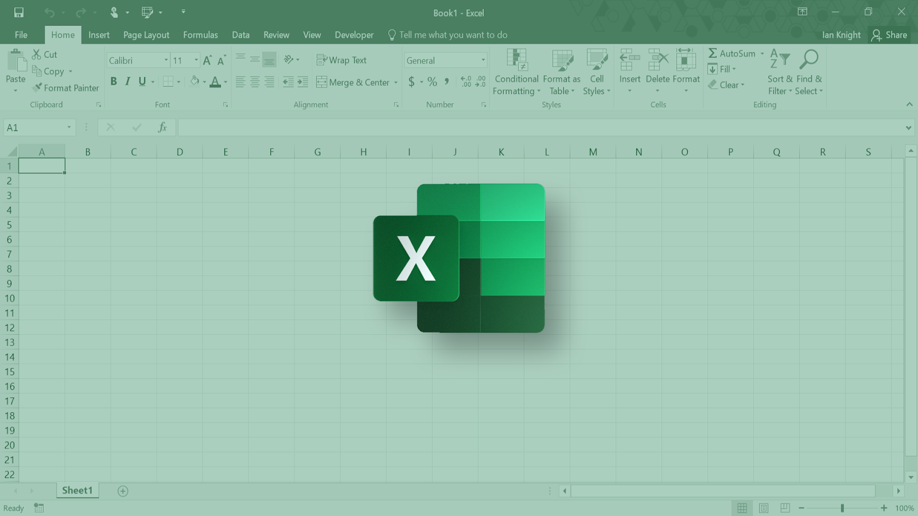The height and width of the screenshot is (516, 918).
Task: Expand the Conditional Formatting menu
Action: click(x=516, y=73)
